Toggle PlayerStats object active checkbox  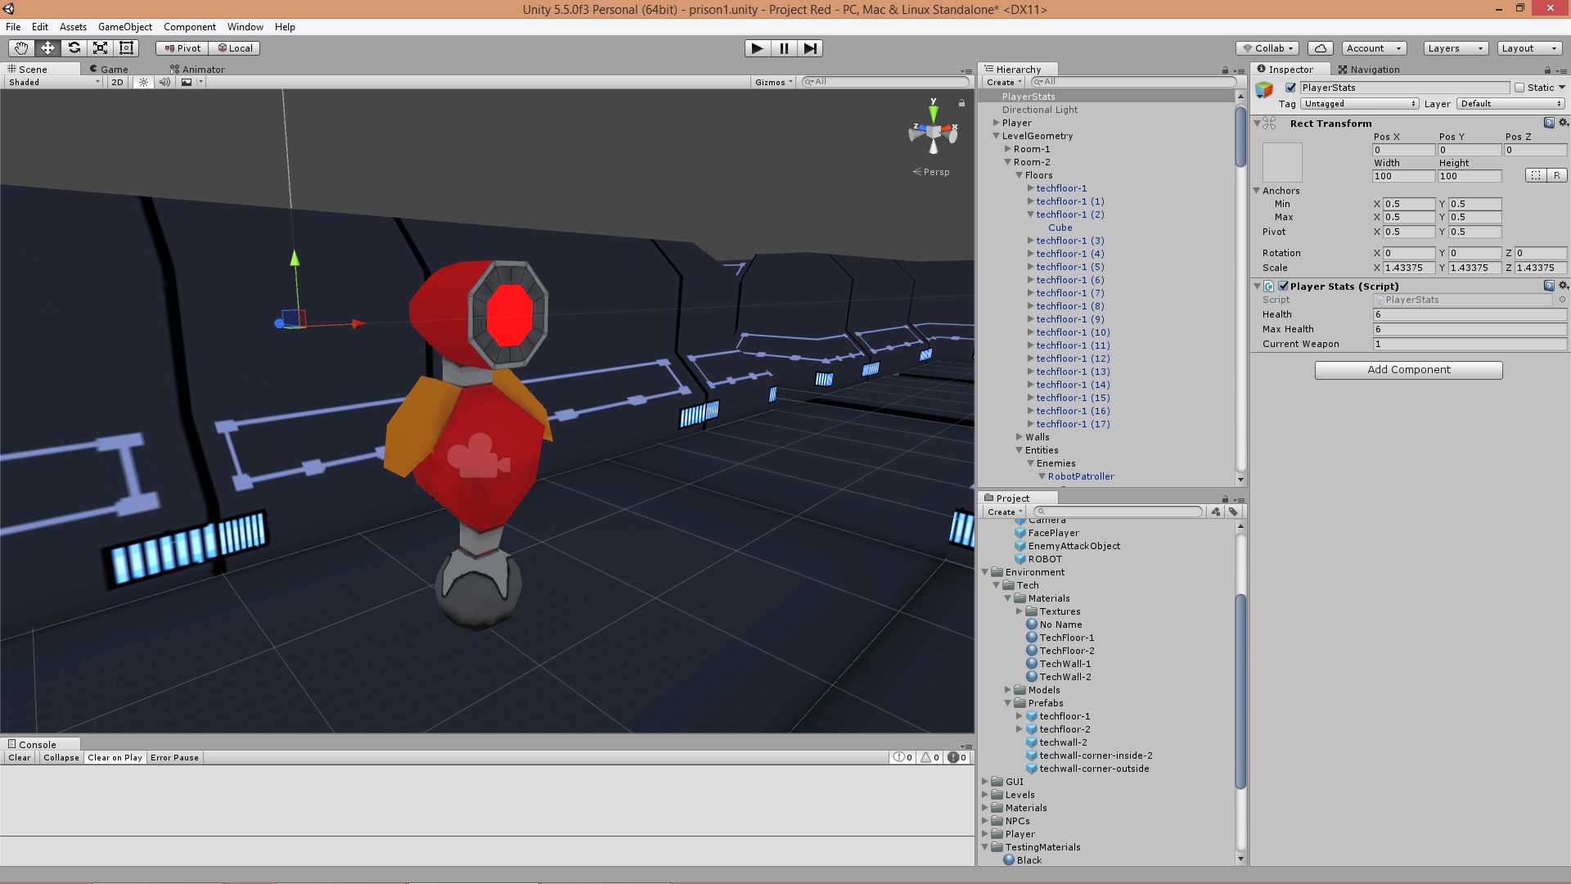pos(1291,88)
